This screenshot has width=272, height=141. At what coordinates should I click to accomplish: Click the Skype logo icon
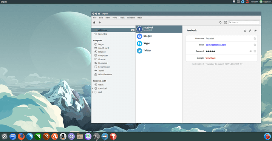point(139,44)
